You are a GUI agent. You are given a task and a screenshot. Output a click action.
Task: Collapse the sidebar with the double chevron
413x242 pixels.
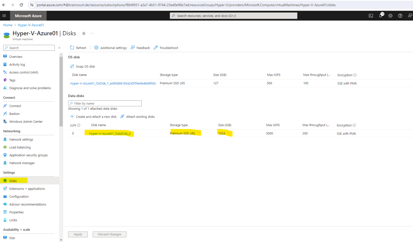coord(59,48)
